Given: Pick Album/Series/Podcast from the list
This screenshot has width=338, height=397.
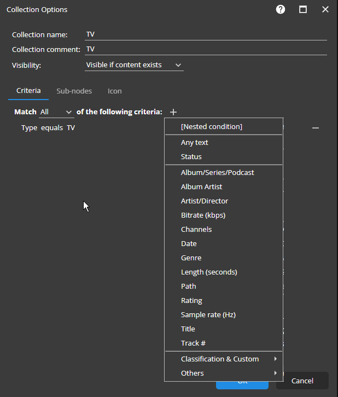Looking at the screenshot, I should 218,172.
